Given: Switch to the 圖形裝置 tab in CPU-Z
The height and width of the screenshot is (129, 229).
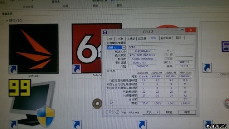Looking at the screenshot, I should (166, 38).
